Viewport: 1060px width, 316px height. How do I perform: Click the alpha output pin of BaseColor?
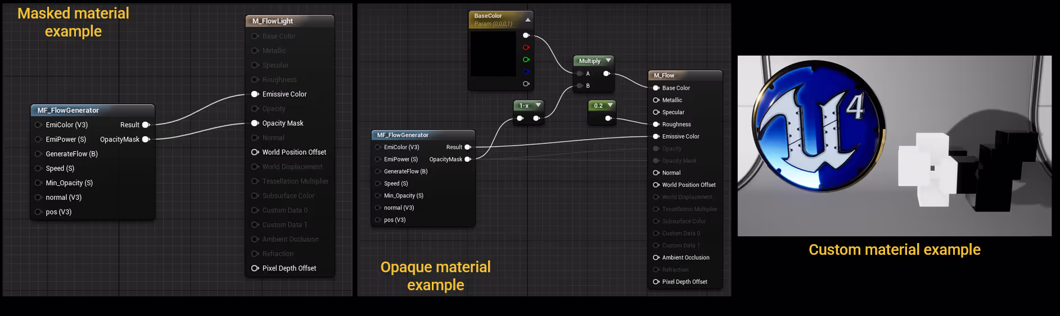click(526, 84)
